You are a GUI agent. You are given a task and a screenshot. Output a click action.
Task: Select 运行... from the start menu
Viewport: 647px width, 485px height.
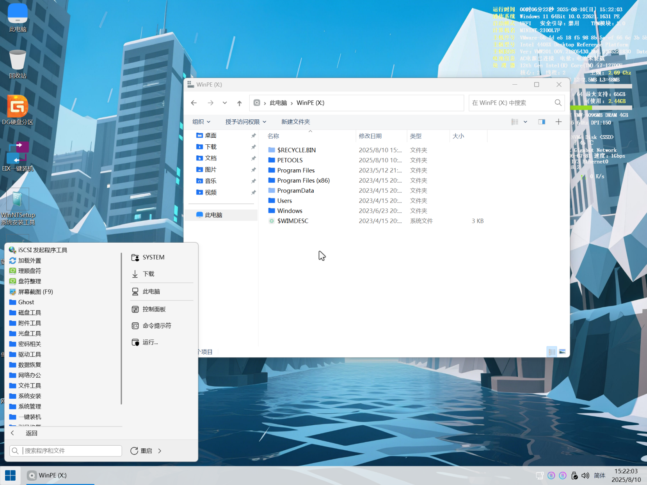pyautogui.click(x=150, y=342)
